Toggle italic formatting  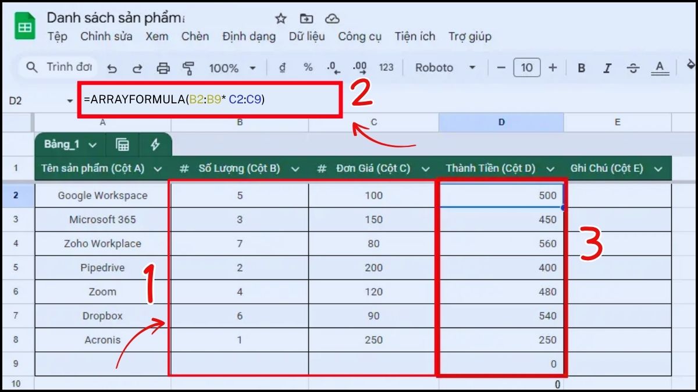607,67
